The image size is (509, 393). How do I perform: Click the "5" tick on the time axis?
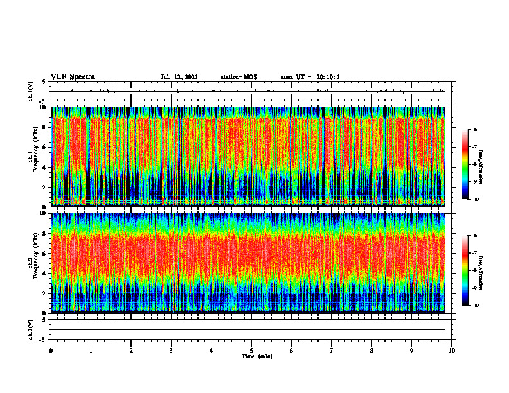coord(251,351)
